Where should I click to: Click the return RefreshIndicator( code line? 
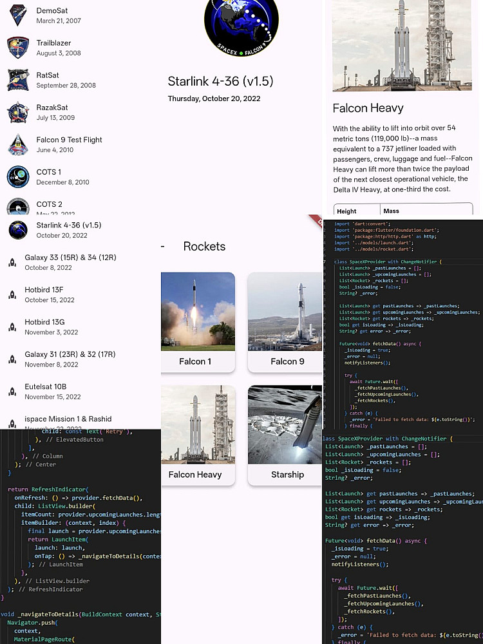click(x=48, y=489)
